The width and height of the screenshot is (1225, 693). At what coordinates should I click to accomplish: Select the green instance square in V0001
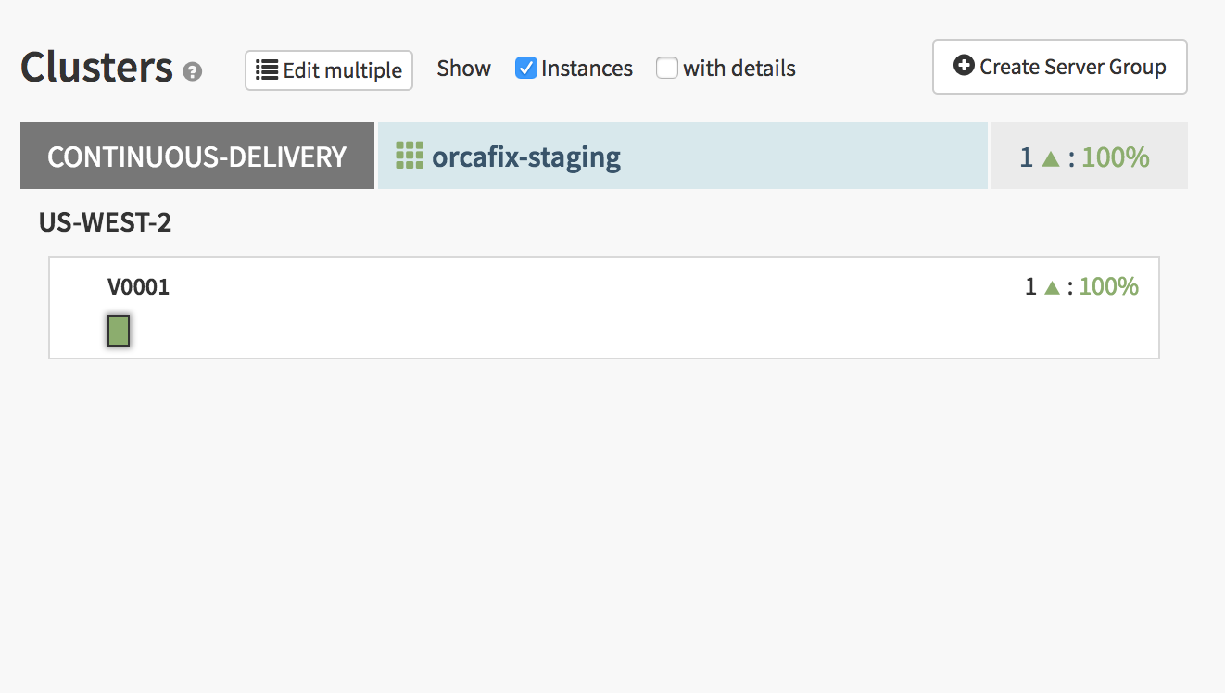tap(119, 331)
